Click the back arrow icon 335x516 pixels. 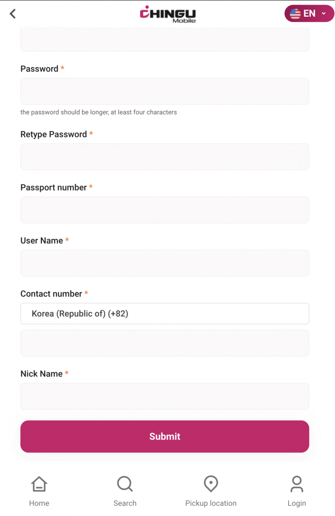click(x=13, y=14)
